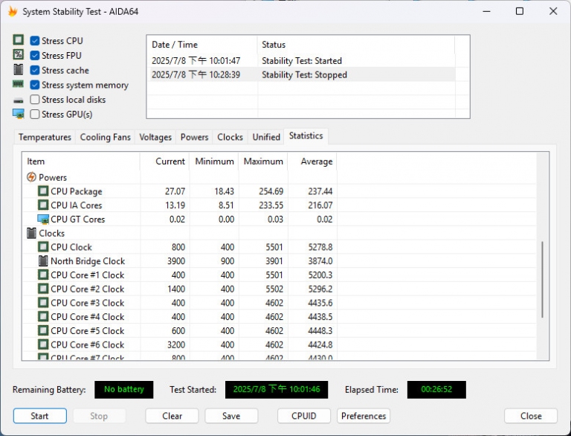Click the Item column header
The image size is (571, 436).
(81, 161)
